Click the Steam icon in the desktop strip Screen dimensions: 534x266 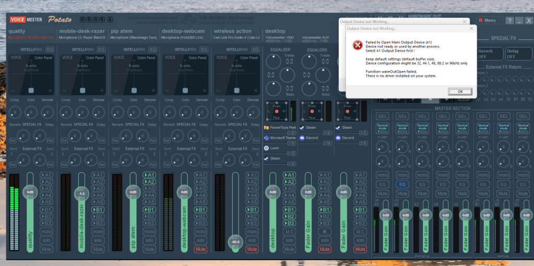266,159
